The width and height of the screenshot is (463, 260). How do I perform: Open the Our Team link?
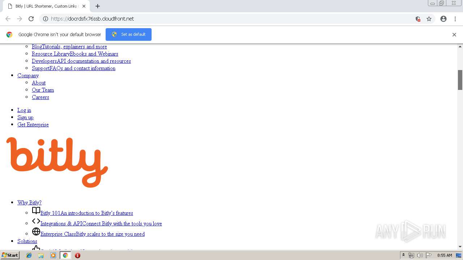point(43,90)
